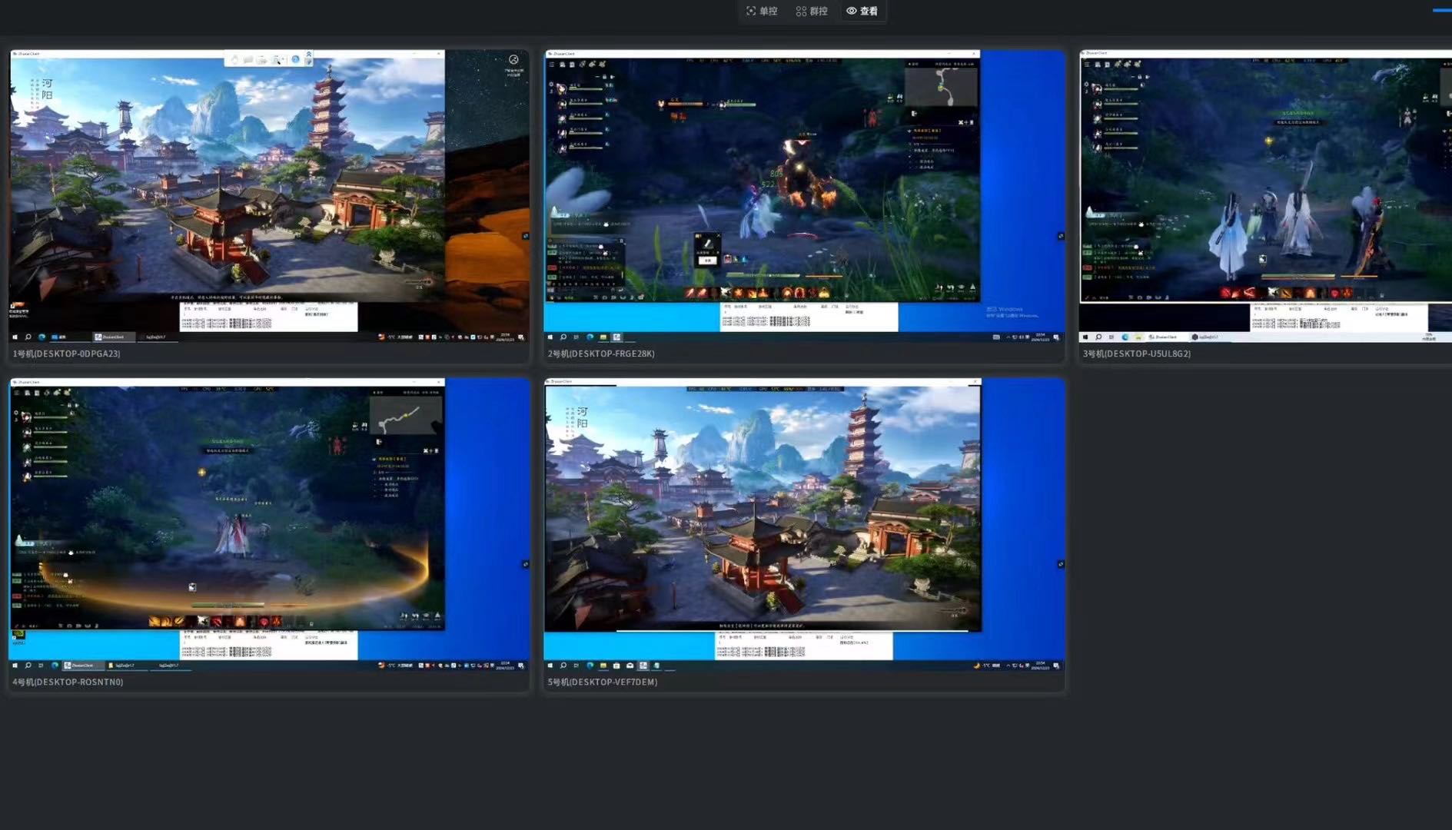1452x830 pixels.
Task: Click the expand icon on 4号机 panel edge
Action: 526,564
